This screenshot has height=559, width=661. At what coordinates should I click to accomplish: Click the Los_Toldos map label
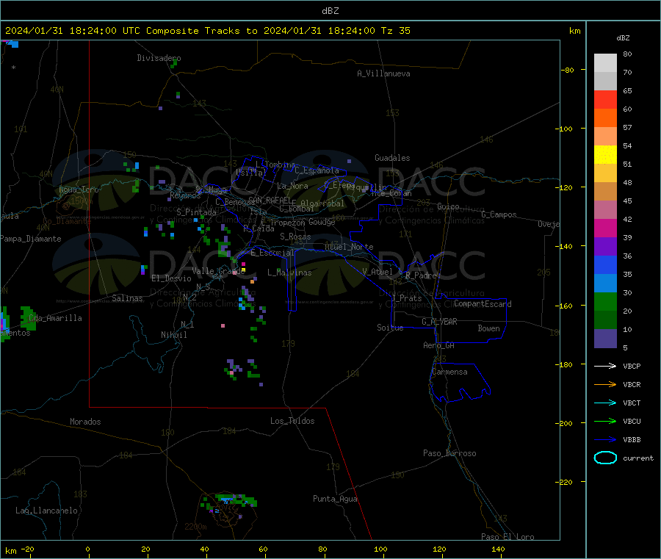pyautogui.click(x=292, y=421)
